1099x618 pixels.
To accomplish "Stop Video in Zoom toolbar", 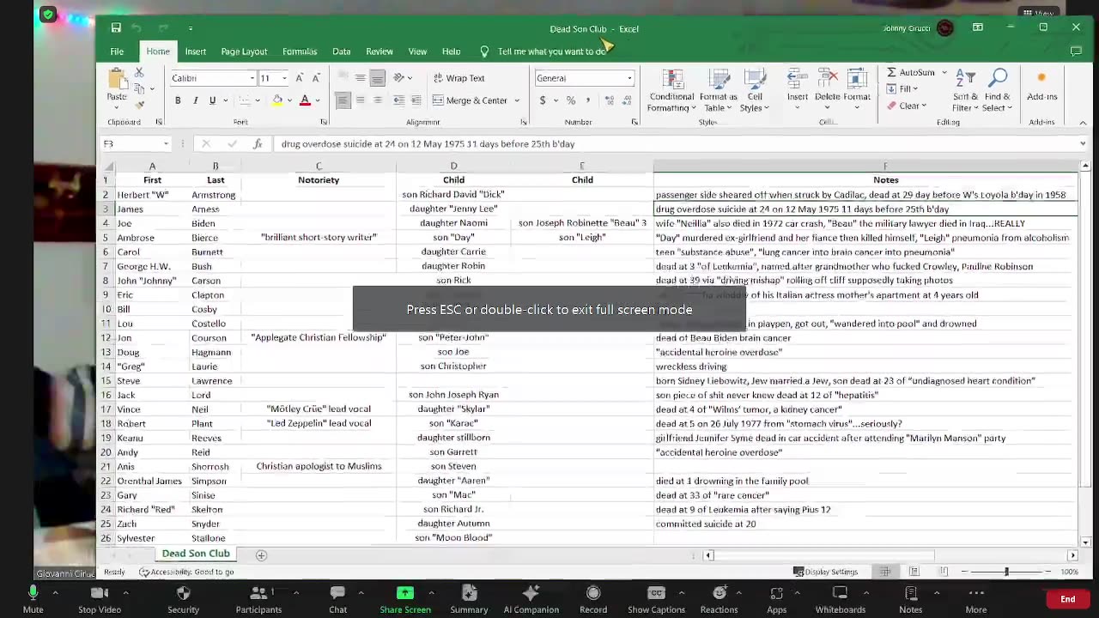I will click(100, 598).
